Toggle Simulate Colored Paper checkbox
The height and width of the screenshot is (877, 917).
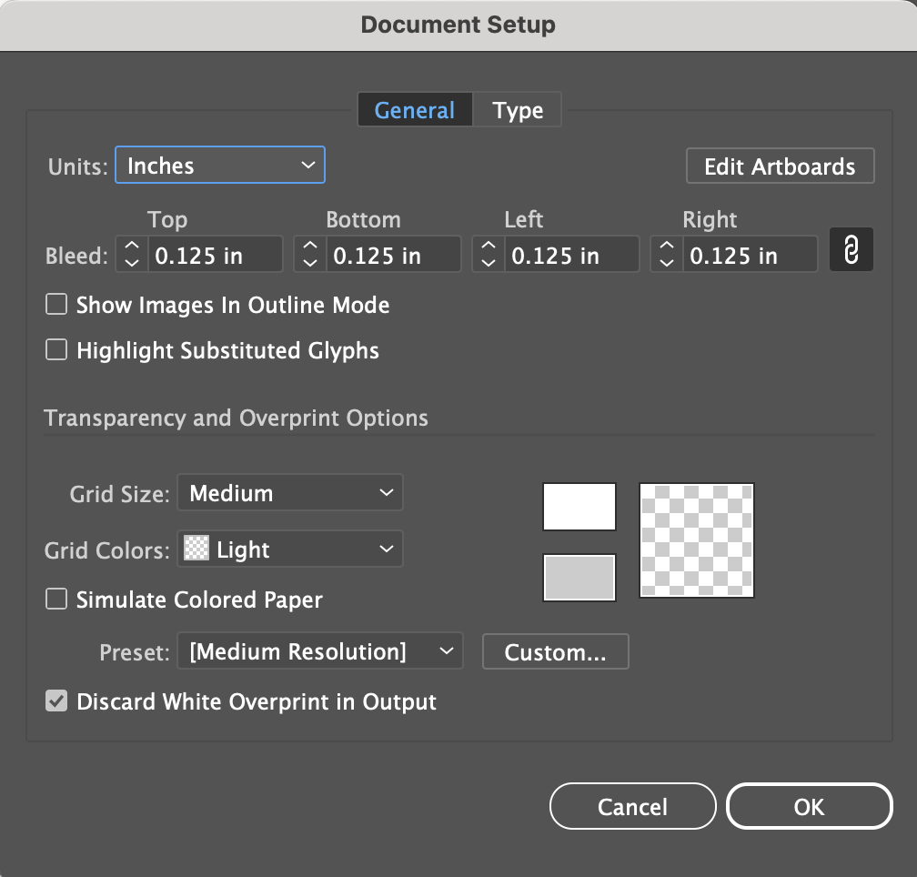[56, 600]
